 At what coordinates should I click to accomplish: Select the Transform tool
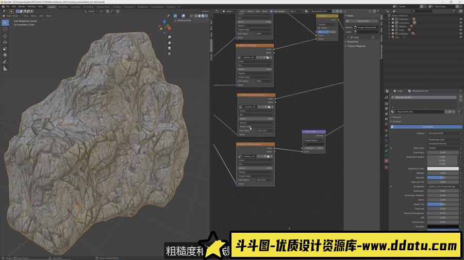point(5,55)
